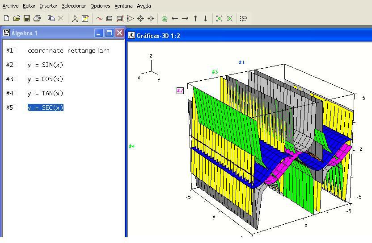Screen dimensions: 372x243
Task: Click the #2 magenta plot label
Action: click(x=180, y=91)
